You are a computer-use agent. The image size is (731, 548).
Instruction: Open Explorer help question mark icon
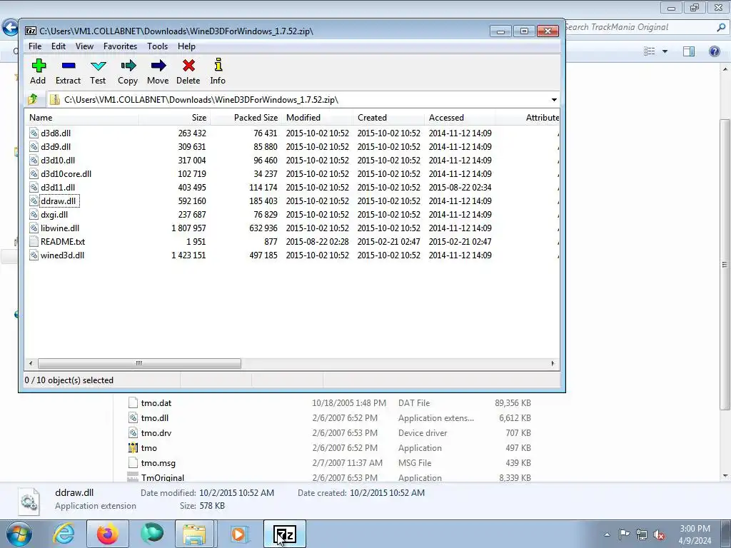714,51
